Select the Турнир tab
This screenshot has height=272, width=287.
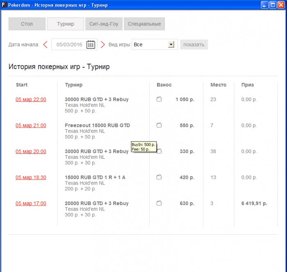tap(66, 24)
